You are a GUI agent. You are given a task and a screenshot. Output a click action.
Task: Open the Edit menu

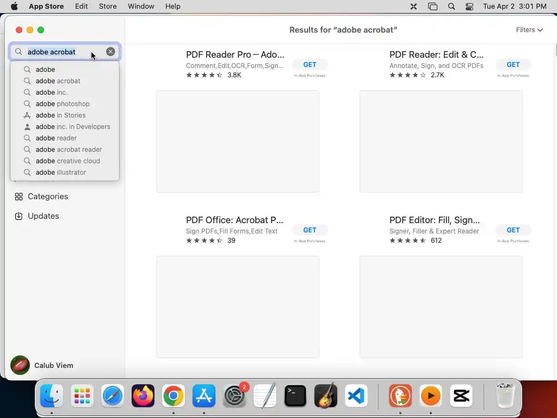point(82,7)
